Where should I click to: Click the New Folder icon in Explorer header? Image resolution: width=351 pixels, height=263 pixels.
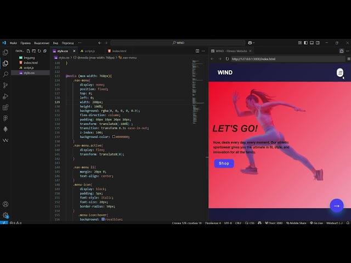click(x=34, y=51)
